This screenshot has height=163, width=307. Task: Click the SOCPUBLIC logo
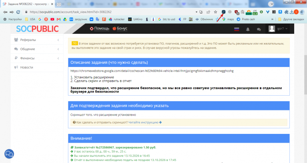tap(38, 29)
